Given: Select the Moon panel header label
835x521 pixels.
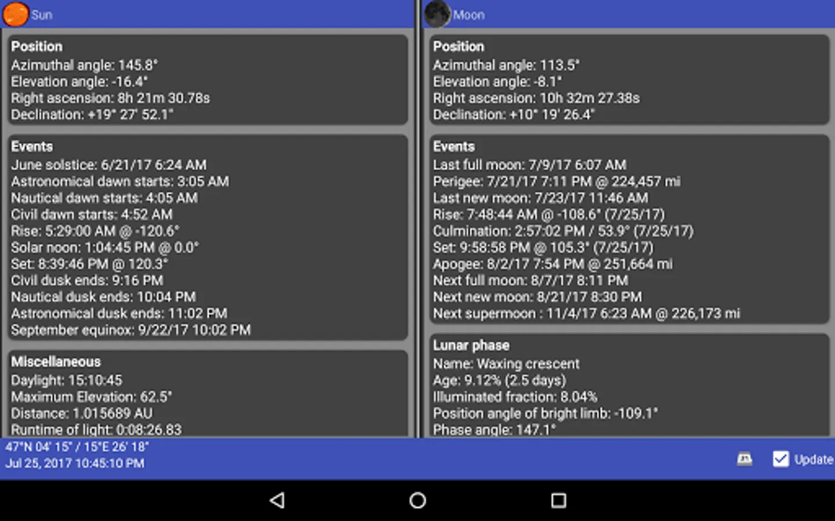Looking at the screenshot, I should coord(469,15).
